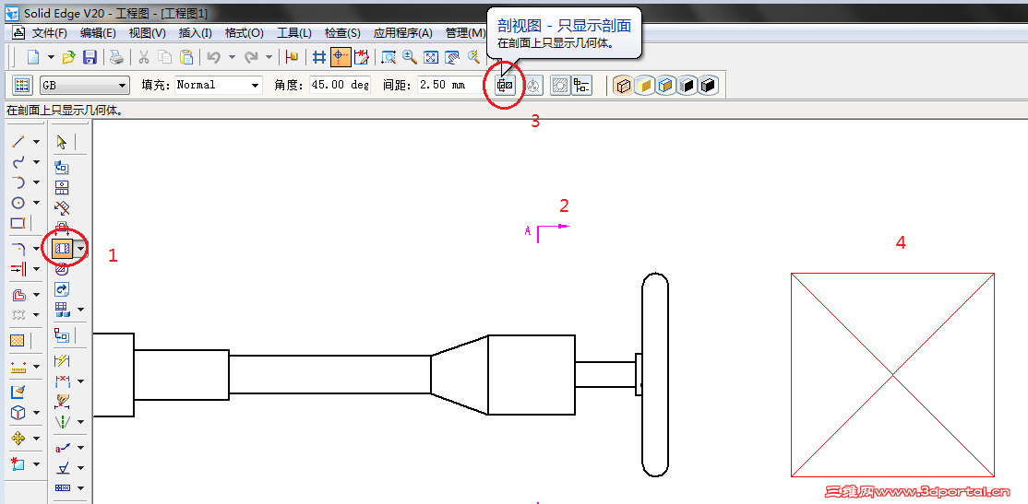The height and width of the screenshot is (504, 1028).
Task: Select the Fill hatch tool
Action: coord(18,340)
